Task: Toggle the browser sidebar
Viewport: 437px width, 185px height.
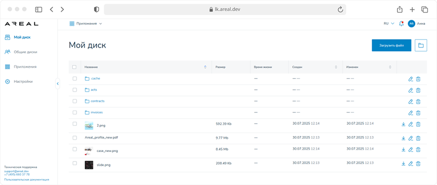Action: click(39, 9)
